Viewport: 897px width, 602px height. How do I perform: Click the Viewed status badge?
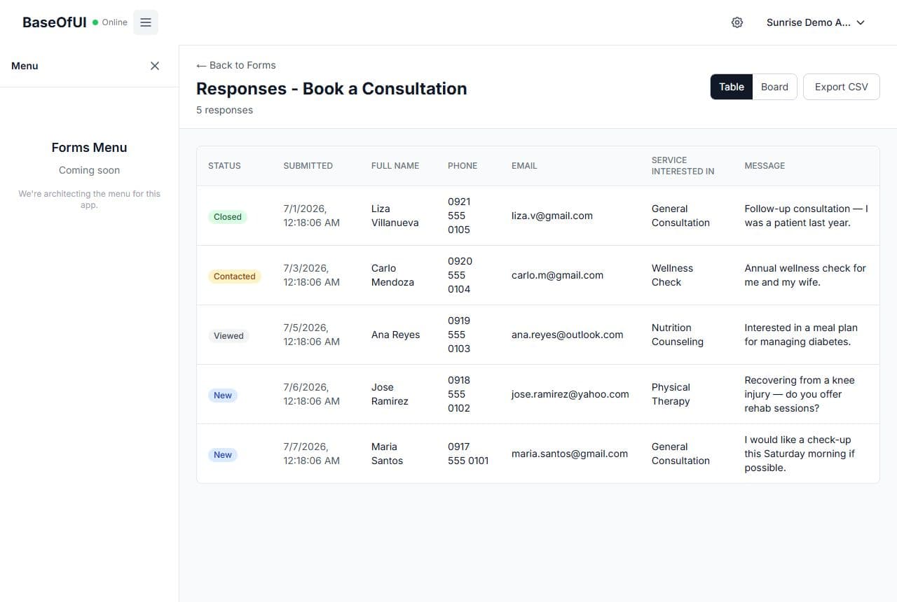point(228,336)
